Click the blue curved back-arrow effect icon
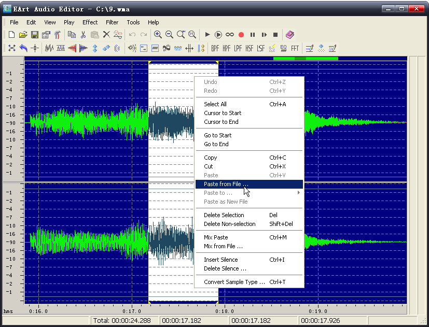The width and height of the screenshot is (429, 327). [23, 48]
